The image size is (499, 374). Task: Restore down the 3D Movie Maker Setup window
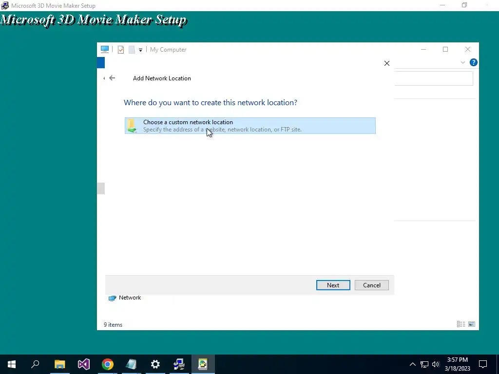[464, 5]
